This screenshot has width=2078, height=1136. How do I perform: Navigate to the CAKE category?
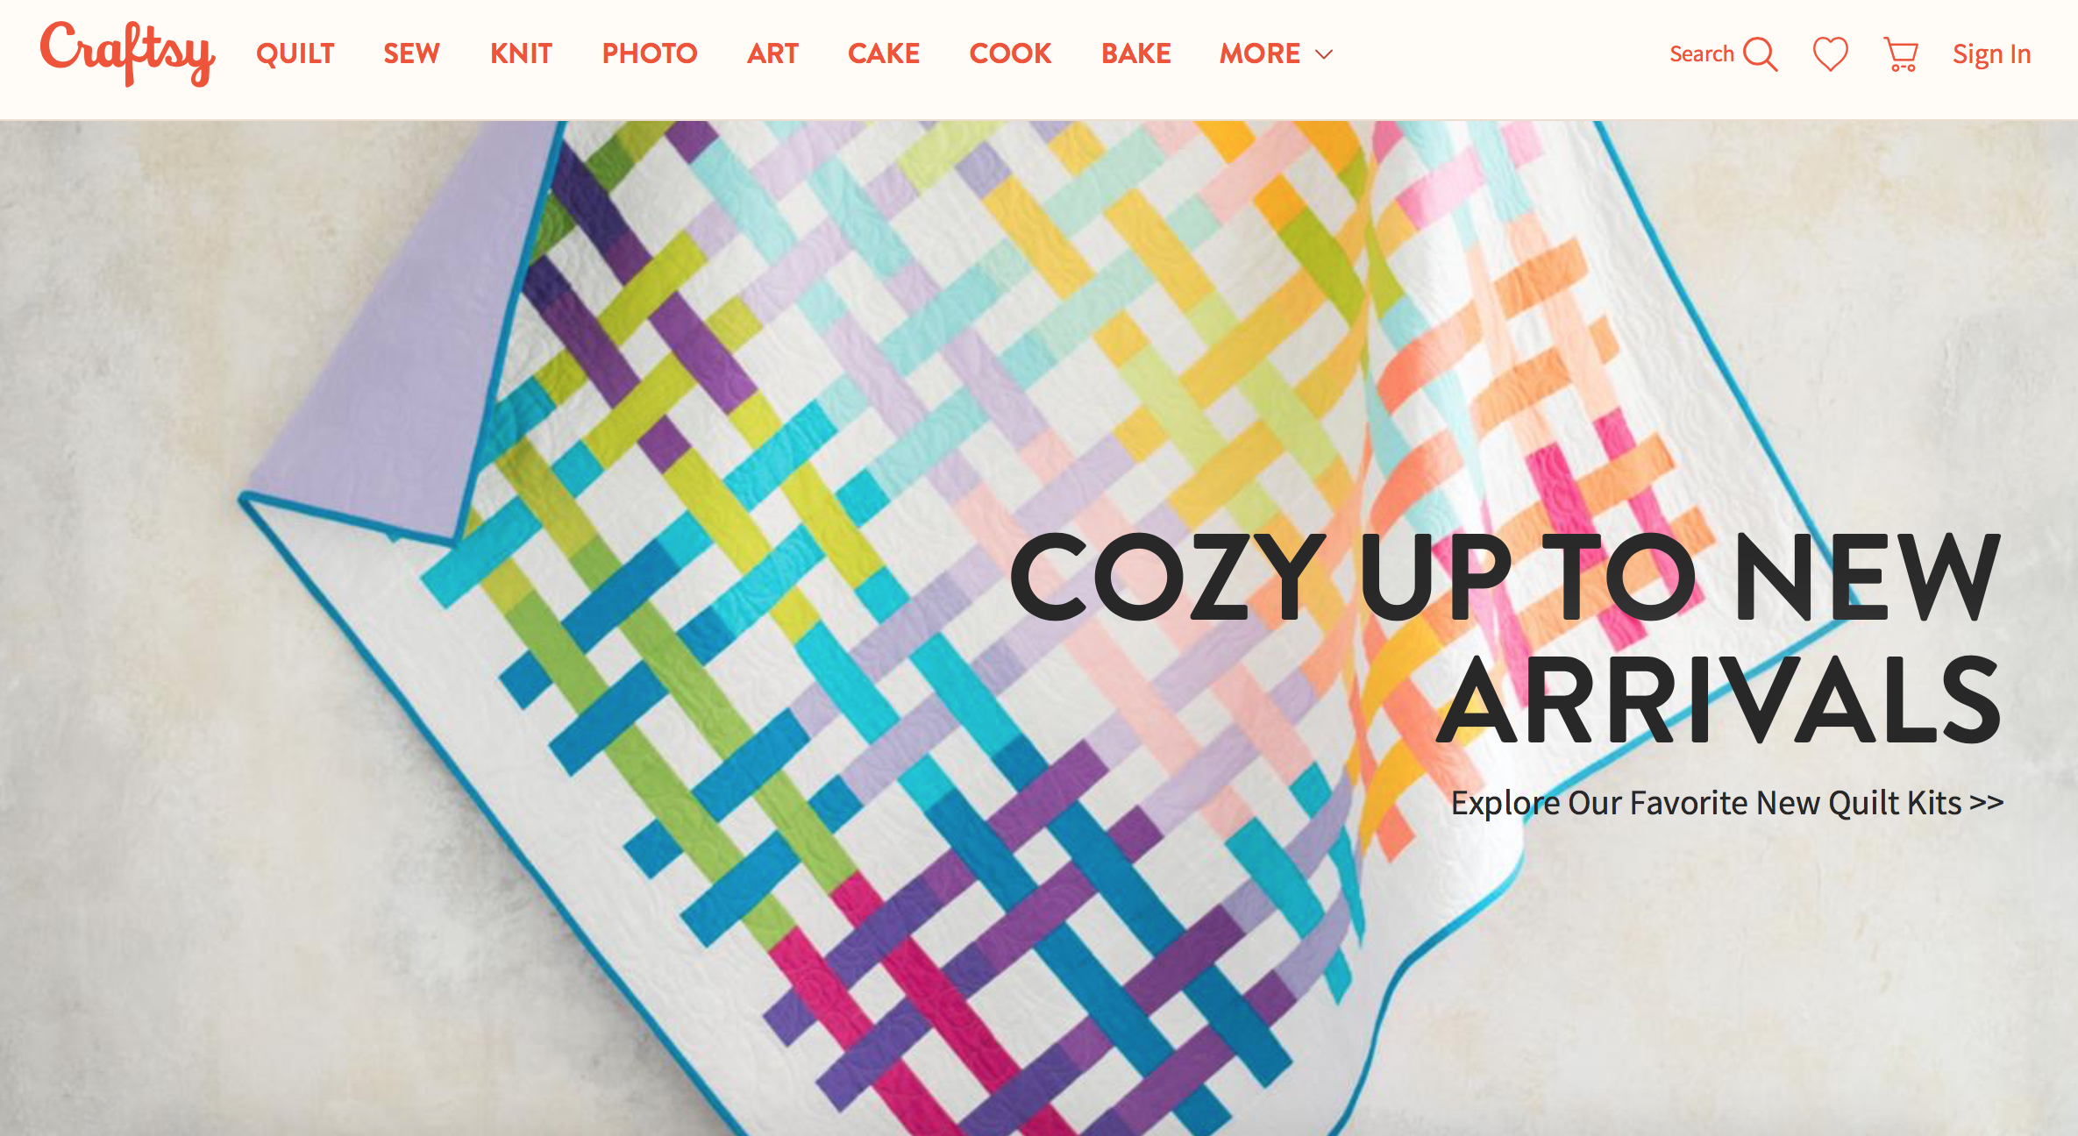(x=884, y=53)
